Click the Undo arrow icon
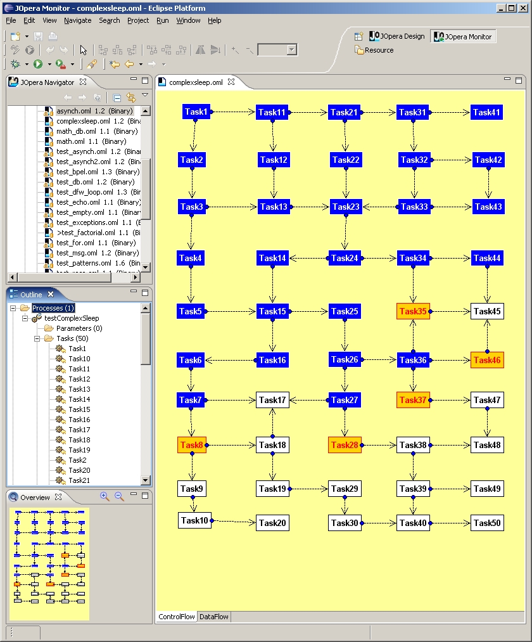532x642 pixels. 50,50
